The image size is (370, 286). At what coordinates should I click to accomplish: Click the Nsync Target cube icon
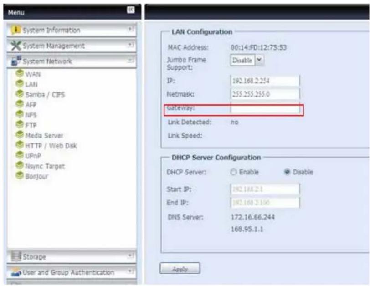click(x=20, y=165)
